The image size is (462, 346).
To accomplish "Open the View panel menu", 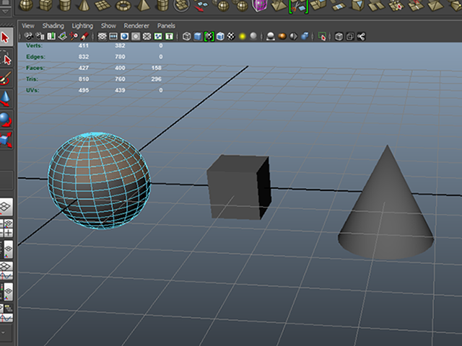I will [28, 26].
